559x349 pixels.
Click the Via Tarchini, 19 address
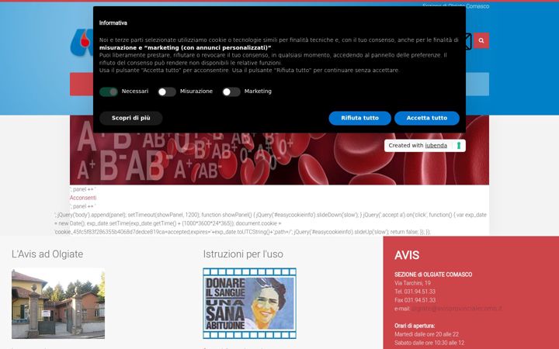[x=412, y=283]
